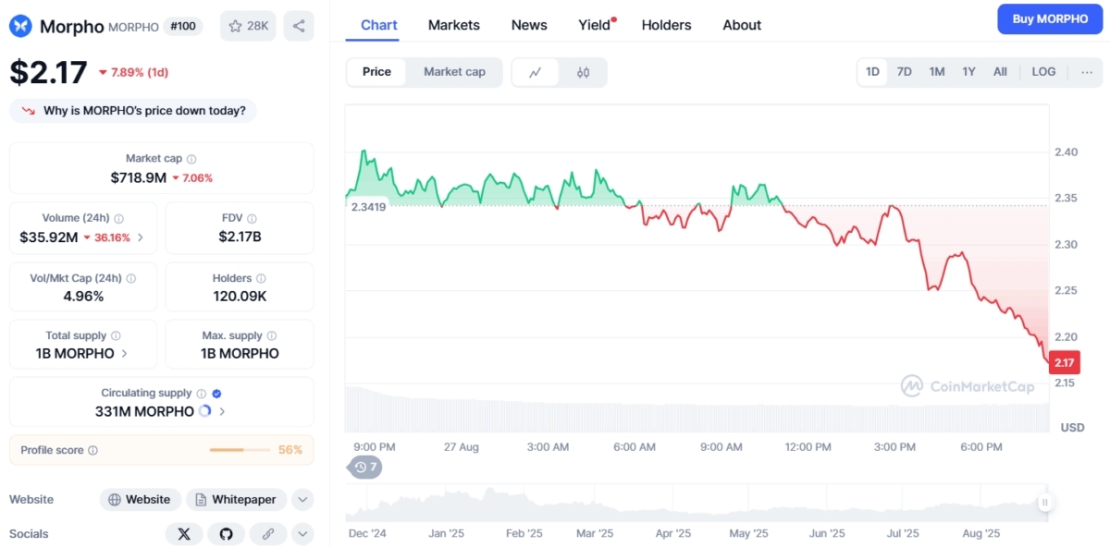This screenshot has width=1110, height=547.
Task: Open the chart more options ellipsis menu
Action: click(1086, 72)
